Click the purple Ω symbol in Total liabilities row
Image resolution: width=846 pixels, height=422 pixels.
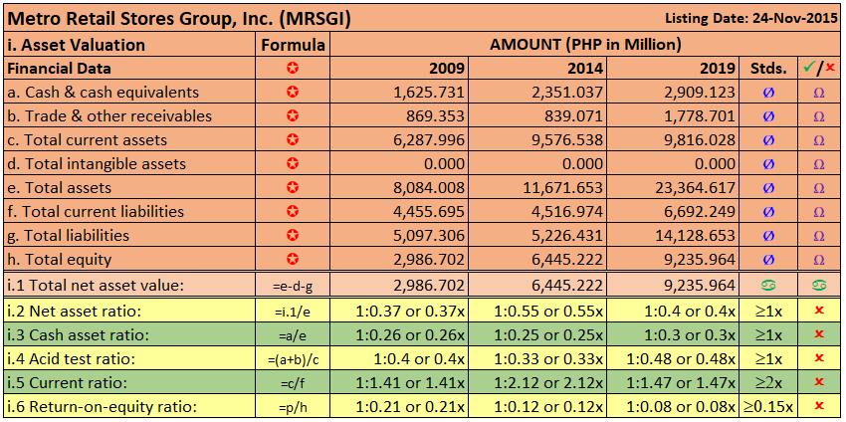818,236
